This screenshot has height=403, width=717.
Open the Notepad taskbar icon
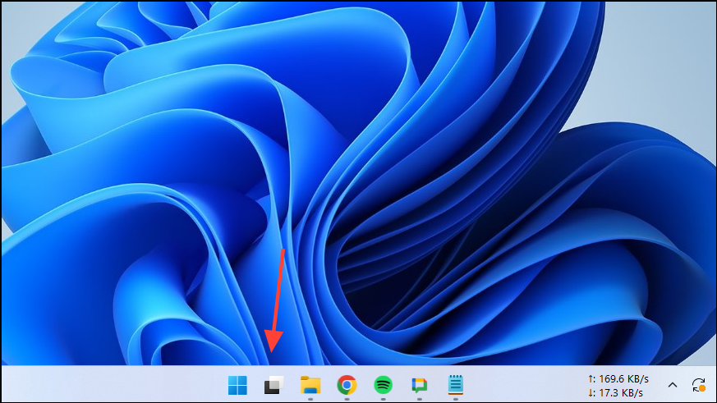pyautogui.click(x=456, y=385)
